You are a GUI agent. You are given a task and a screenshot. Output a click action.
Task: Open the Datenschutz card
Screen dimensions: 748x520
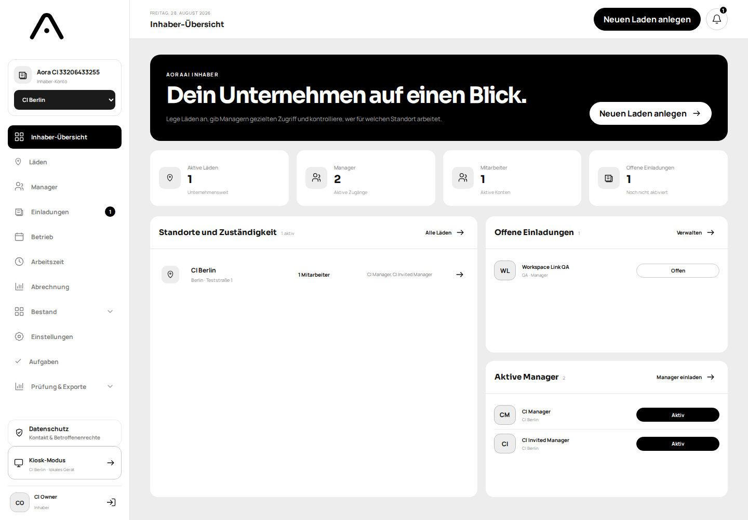pos(65,433)
